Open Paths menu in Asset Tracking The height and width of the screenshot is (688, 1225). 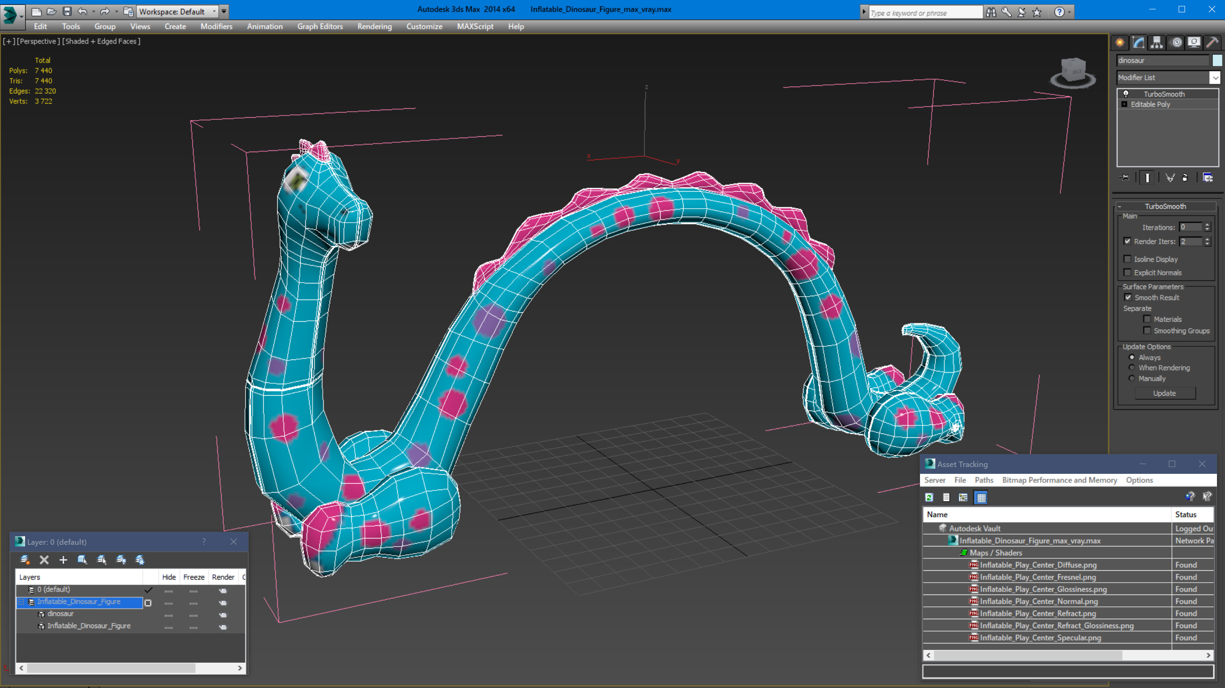[984, 480]
